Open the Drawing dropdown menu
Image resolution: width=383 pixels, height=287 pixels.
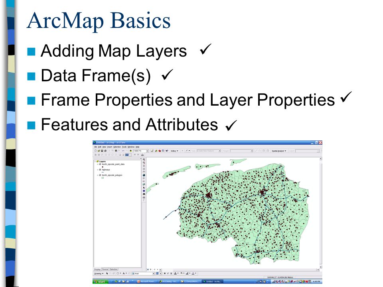coord(99,273)
